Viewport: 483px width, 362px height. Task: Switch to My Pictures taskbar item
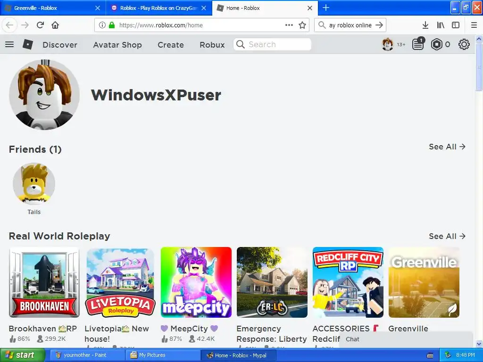pyautogui.click(x=163, y=355)
